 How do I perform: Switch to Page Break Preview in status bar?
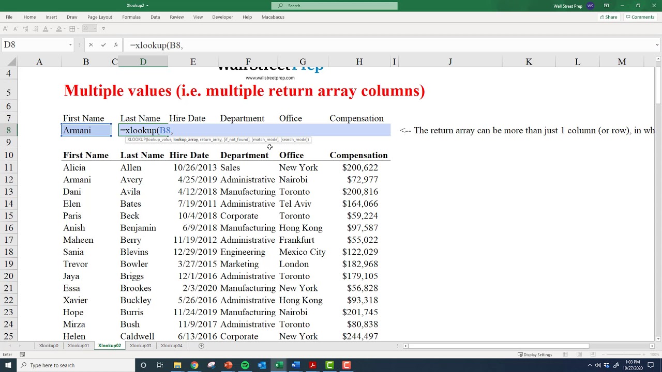[593, 354]
